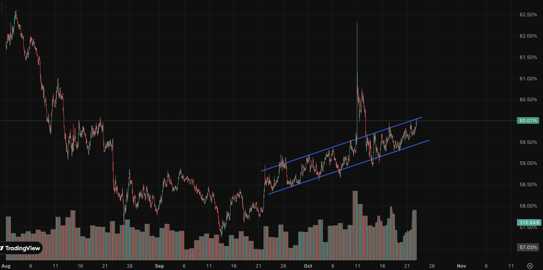The image size is (543, 270).
Task: Click the 61.00% price axis label
Action: pos(528,79)
